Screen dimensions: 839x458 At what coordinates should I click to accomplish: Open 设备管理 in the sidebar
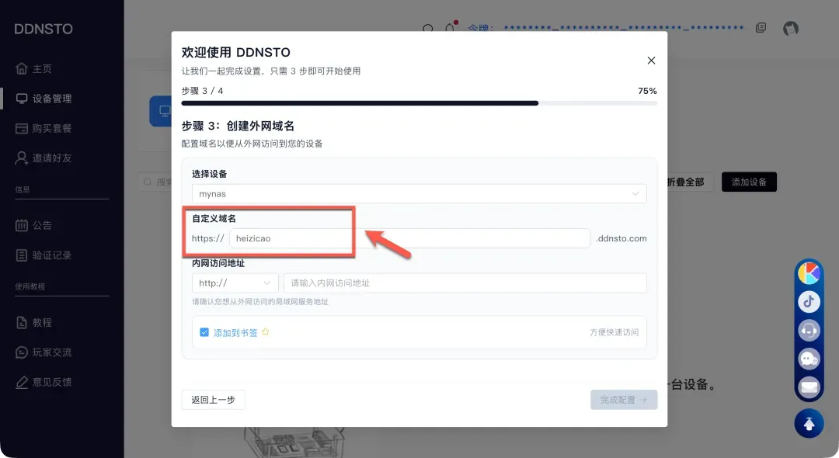click(51, 99)
